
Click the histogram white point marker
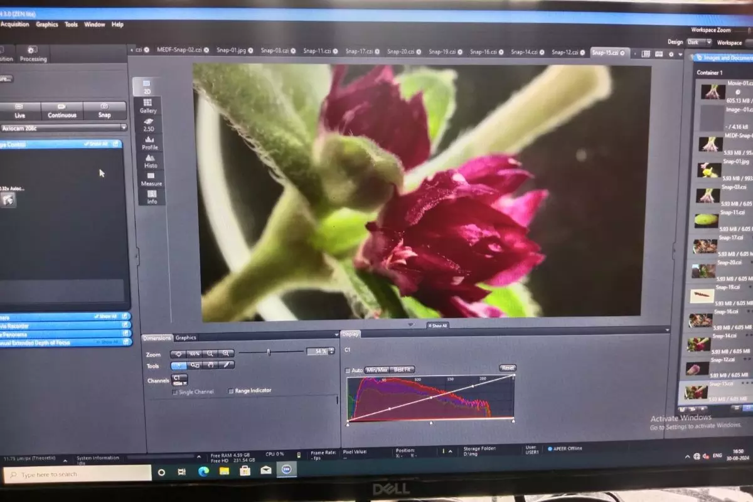tap(513, 421)
